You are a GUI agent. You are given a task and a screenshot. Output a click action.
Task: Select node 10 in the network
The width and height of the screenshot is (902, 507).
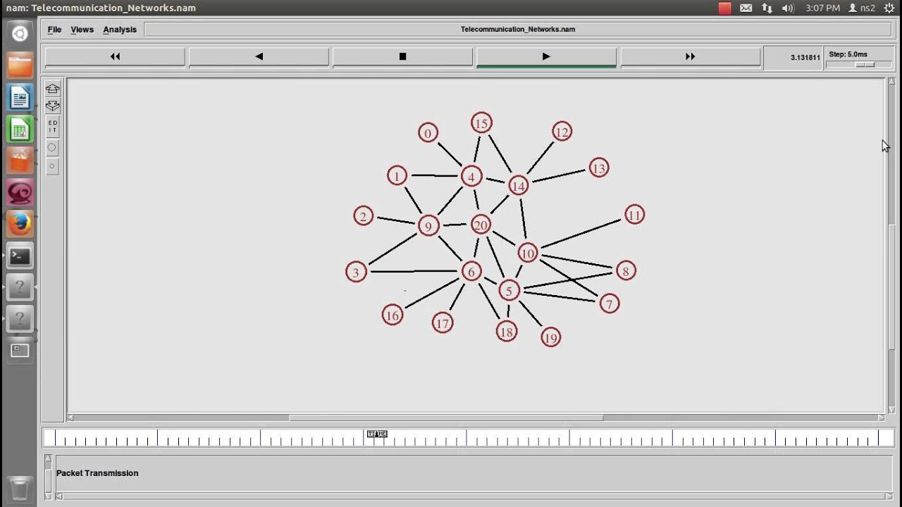[528, 253]
